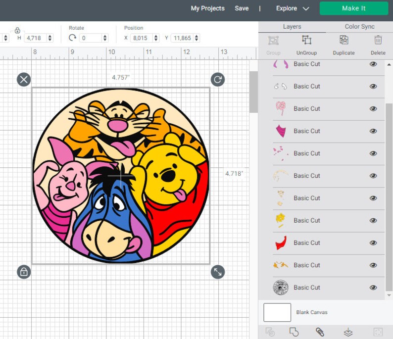Image resolution: width=393 pixels, height=339 pixels.
Task: Select the yellow Pooh face layer thumbnail
Action: [x=281, y=220]
